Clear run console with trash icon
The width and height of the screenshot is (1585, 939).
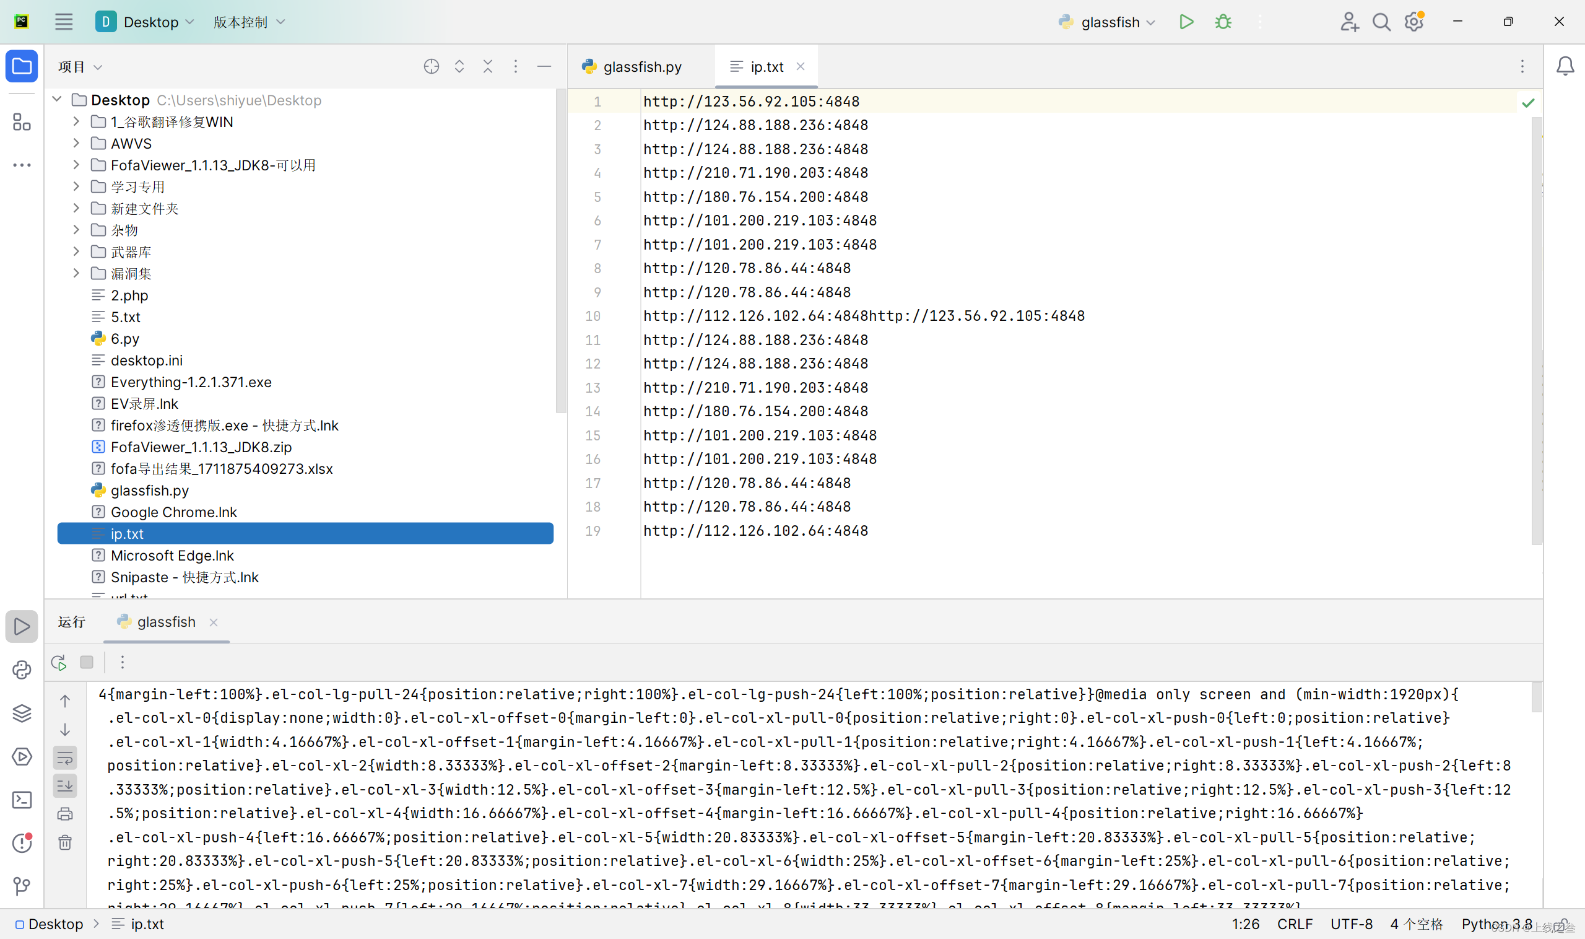coord(64,842)
